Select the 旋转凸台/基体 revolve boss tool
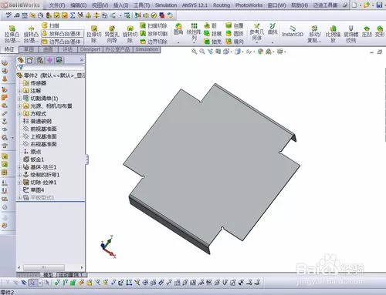 [31, 34]
